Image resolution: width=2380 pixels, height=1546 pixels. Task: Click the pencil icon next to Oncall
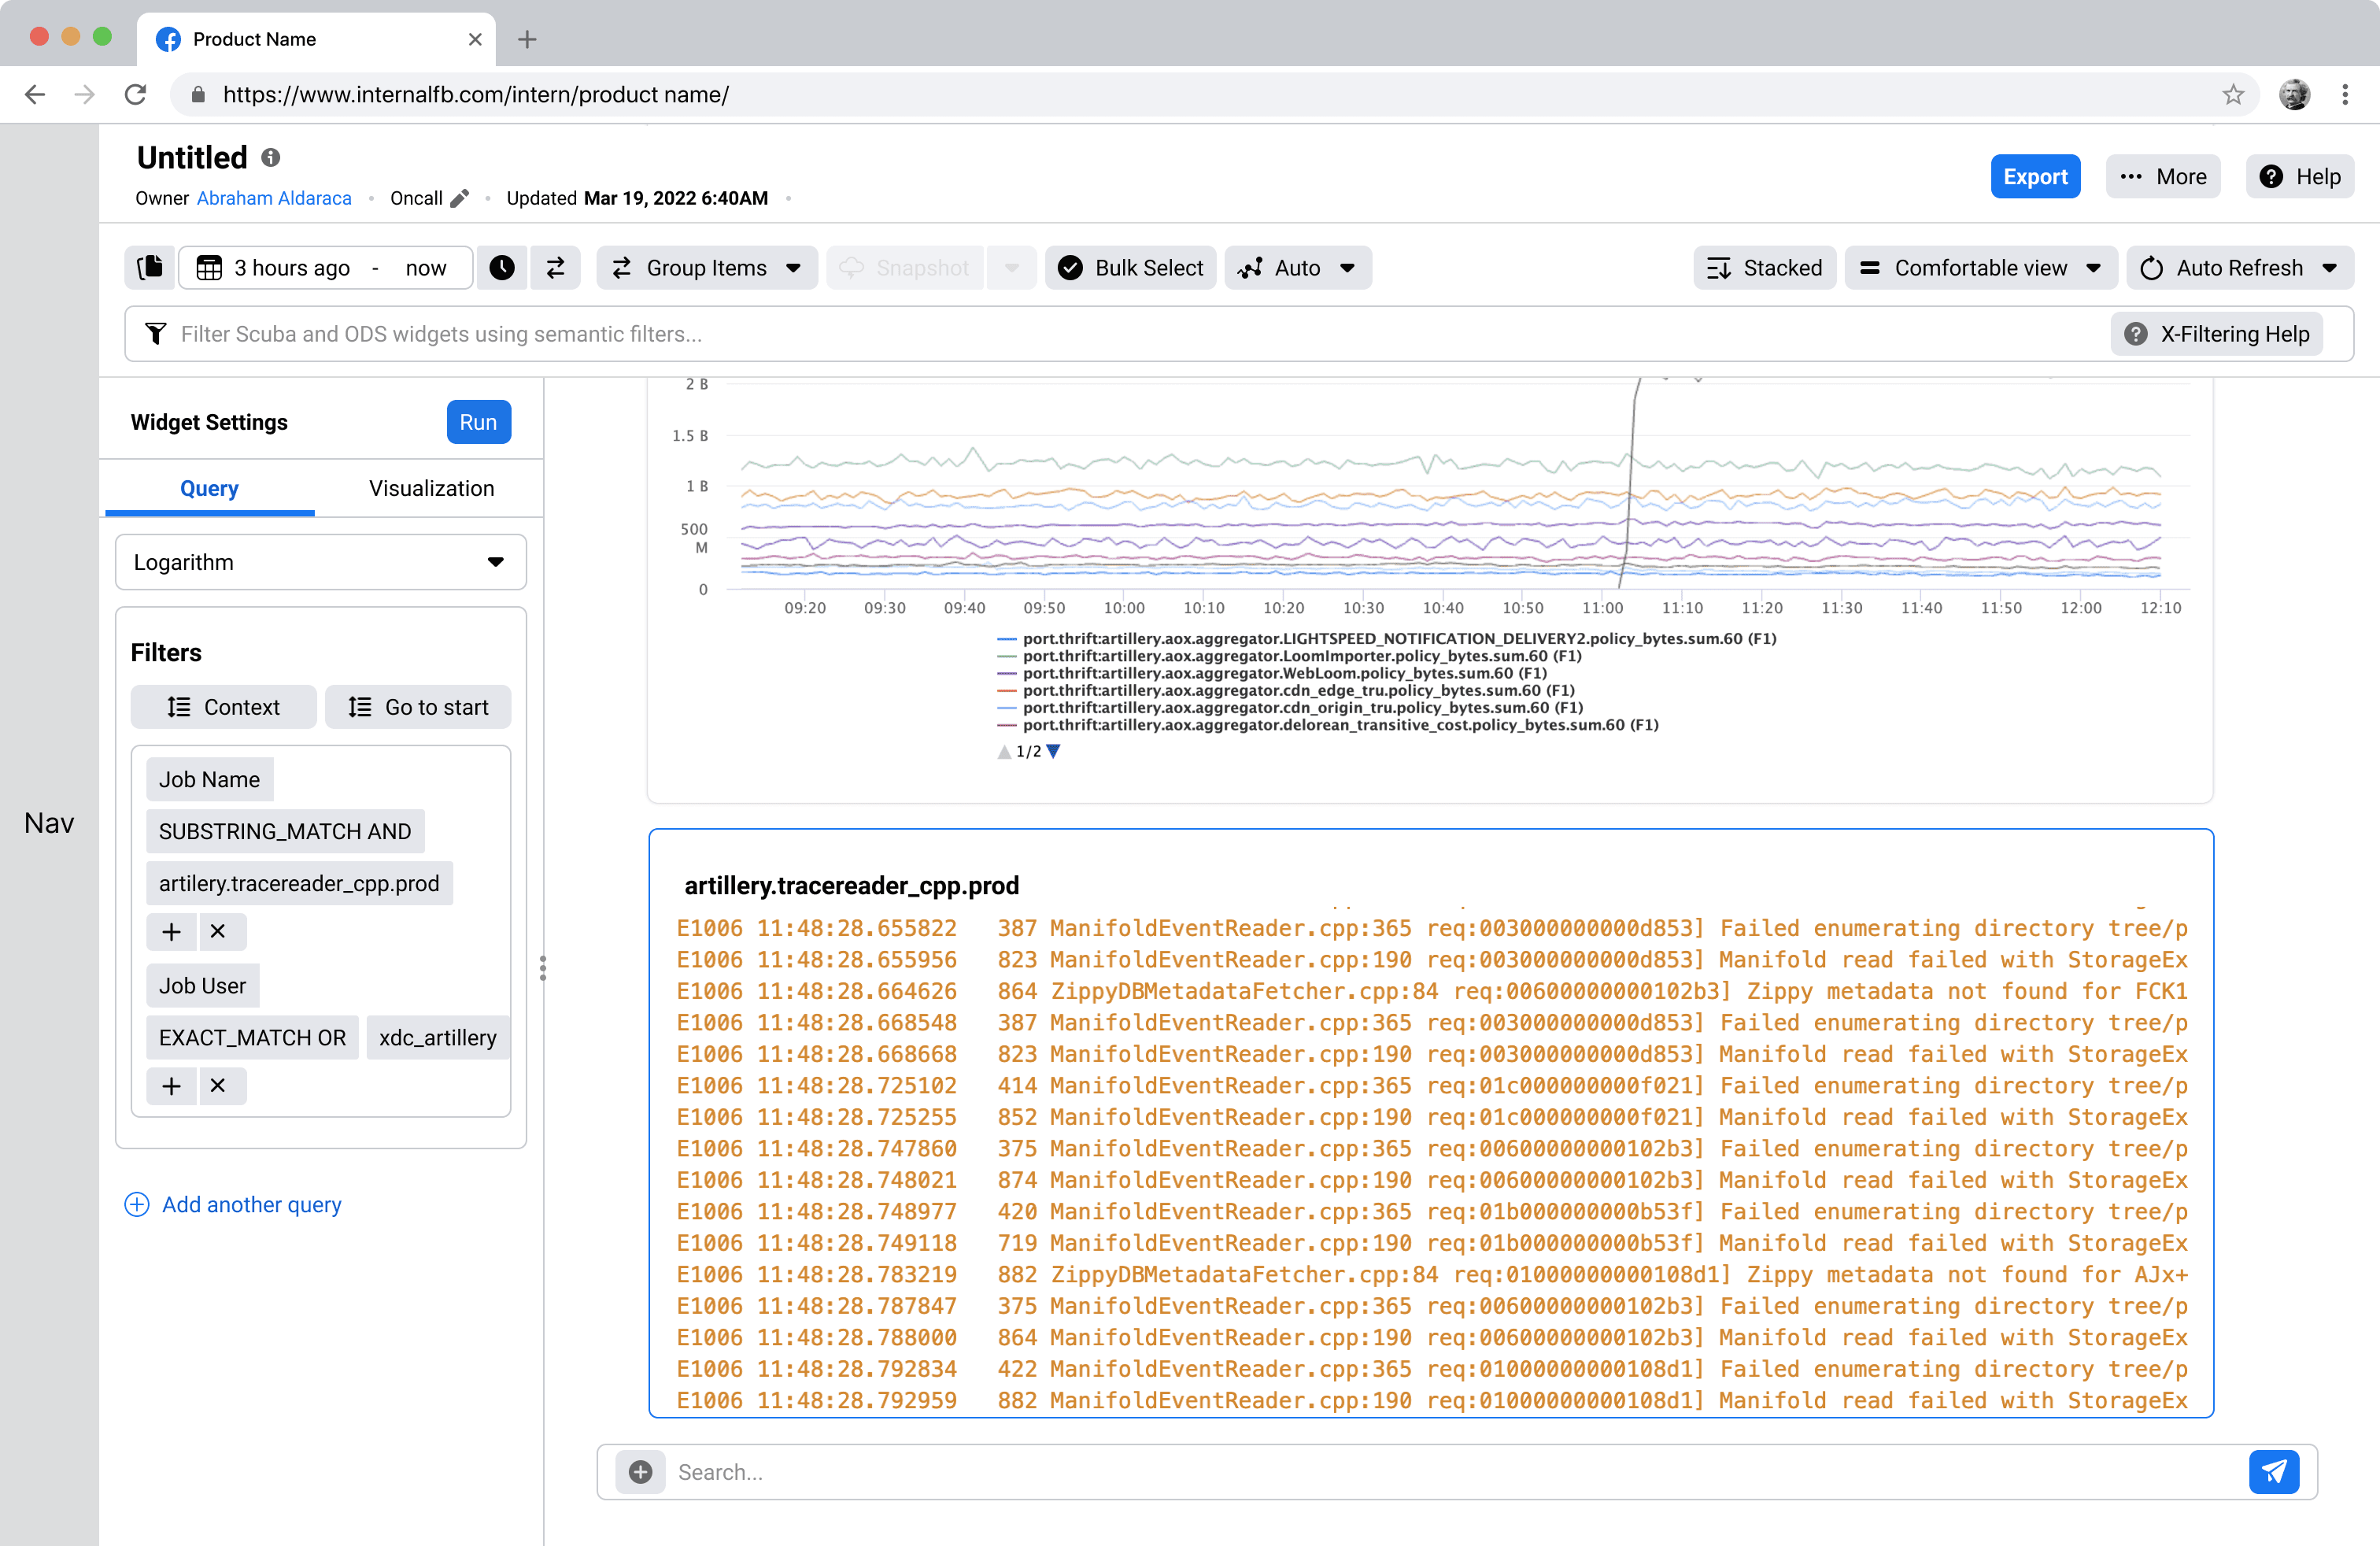(460, 198)
